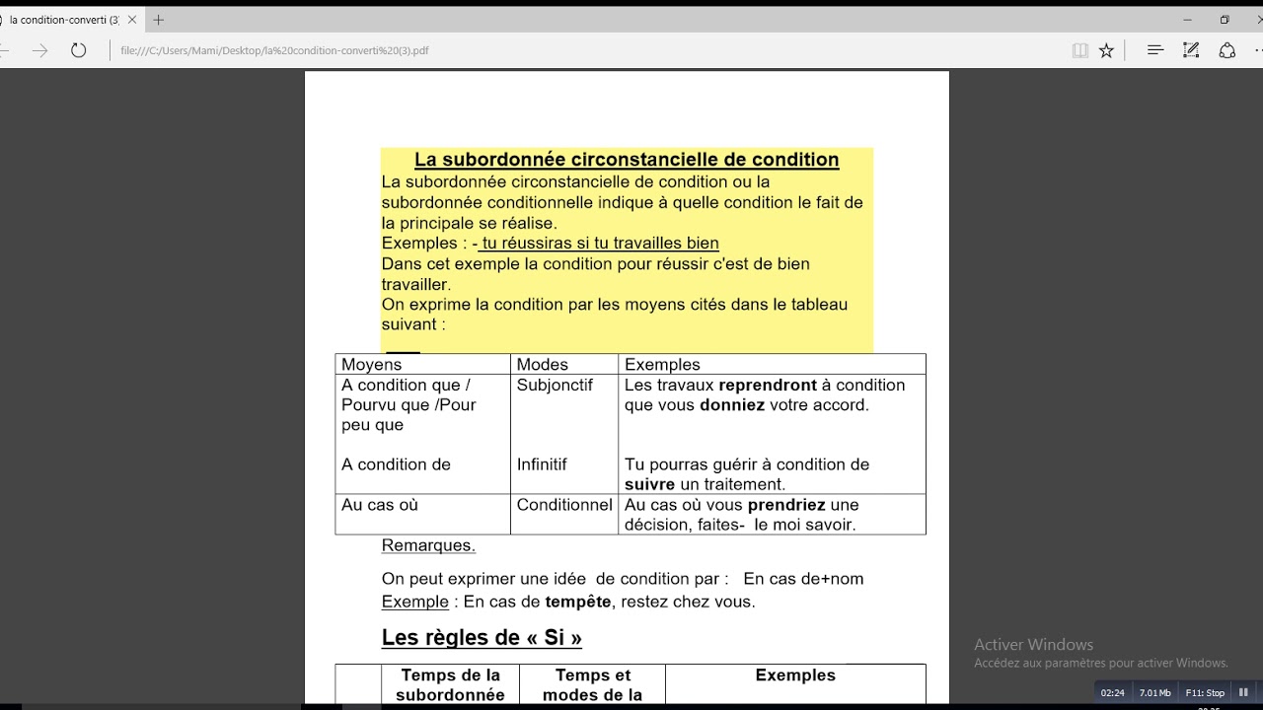
Task: Click the Exemples header in first table
Action: (x=662, y=365)
